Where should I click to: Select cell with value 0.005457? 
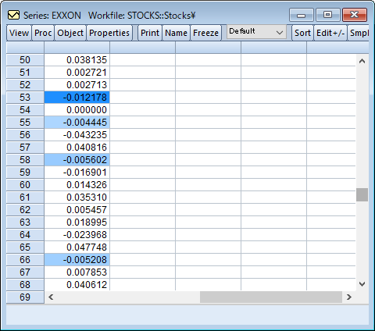(77, 210)
